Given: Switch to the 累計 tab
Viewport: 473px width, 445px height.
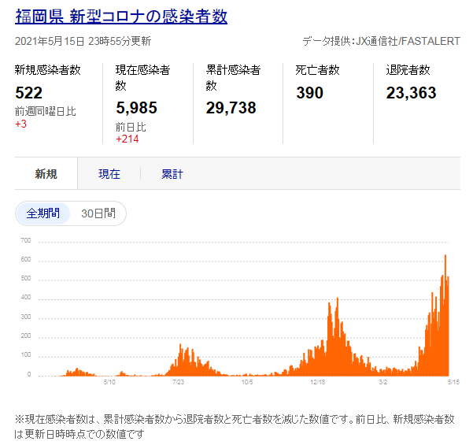Looking at the screenshot, I should pyautogui.click(x=172, y=174).
